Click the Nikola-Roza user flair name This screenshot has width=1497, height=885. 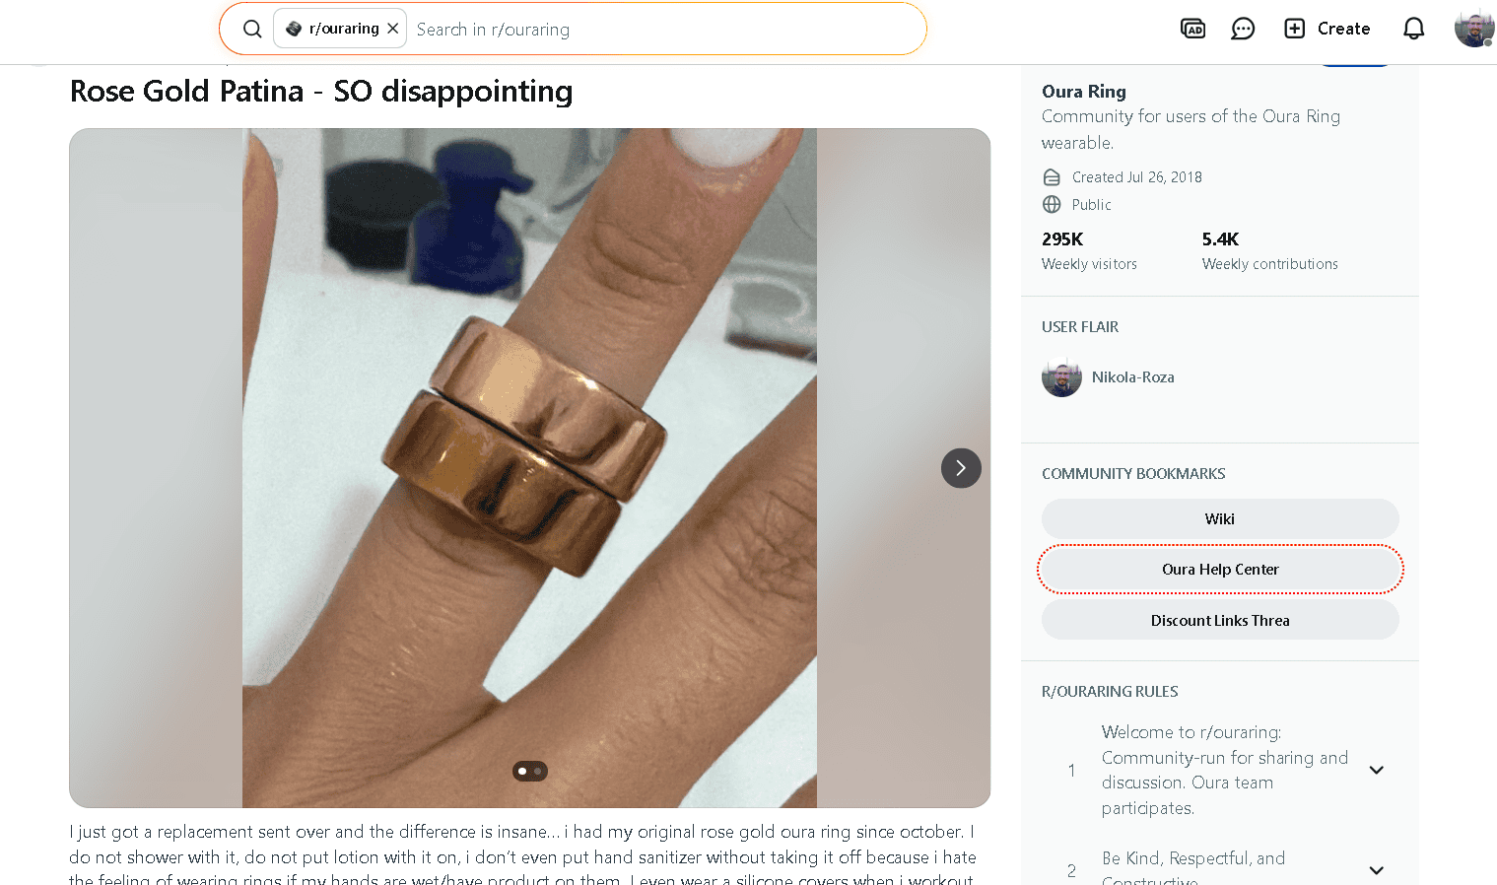[x=1132, y=377]
